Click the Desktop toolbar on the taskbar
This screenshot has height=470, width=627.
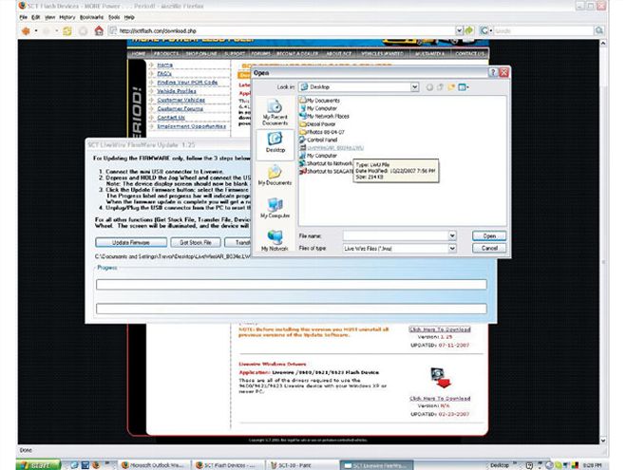[x=500, y=465]
